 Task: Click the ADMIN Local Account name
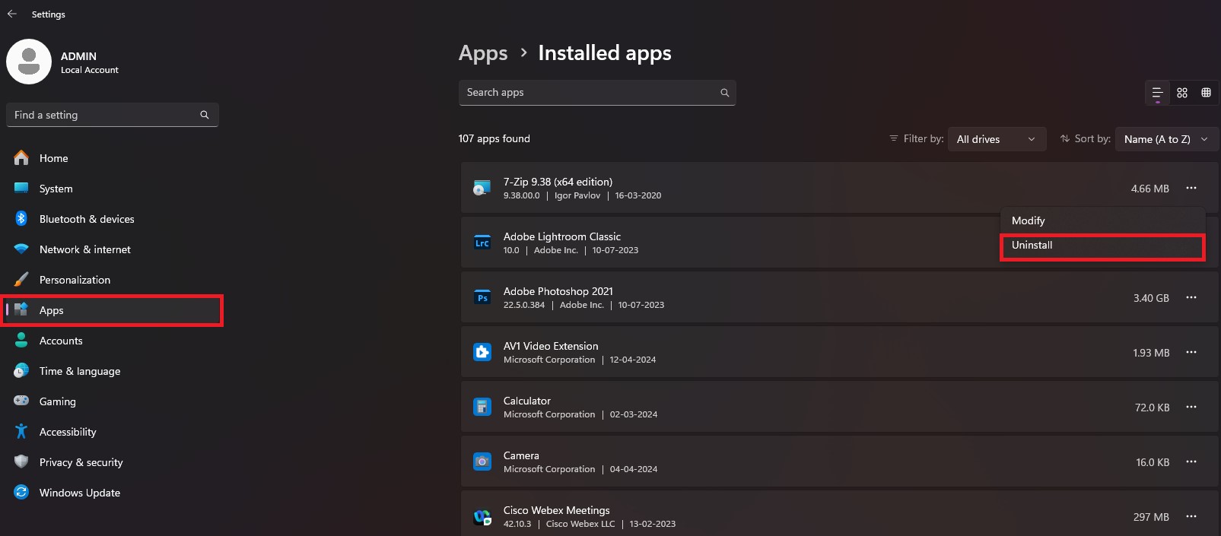tap(90, 62)
